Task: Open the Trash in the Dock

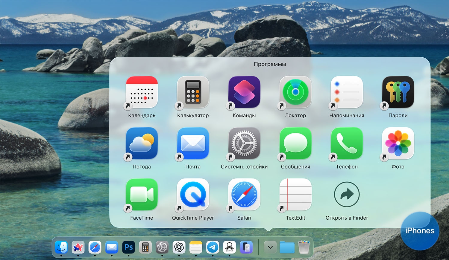Action: pyautogui.click(x=304, y=247)
